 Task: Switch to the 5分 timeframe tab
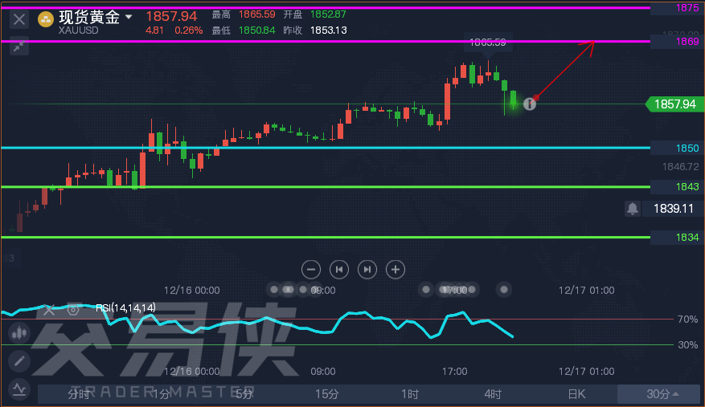coord(244,394)
